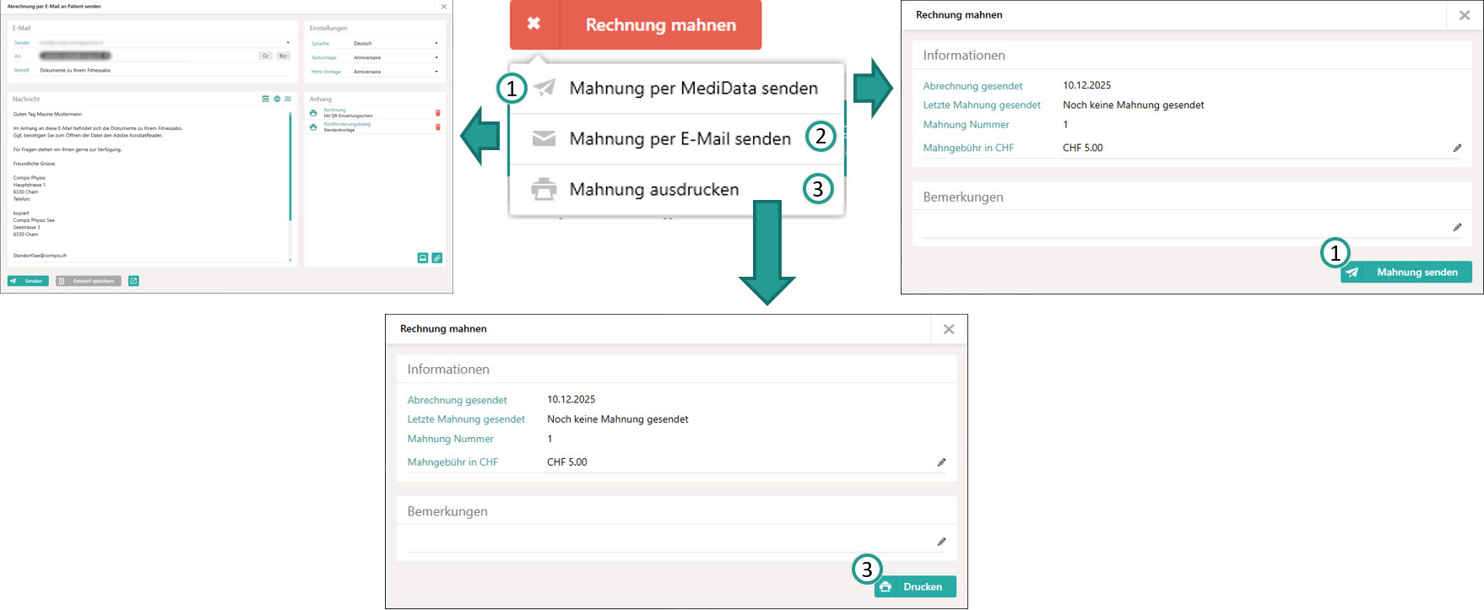Choose 'Mahnung per E-Mail senden' menu entry
This screenshot has width=1484, height=610.
[676, 139]
